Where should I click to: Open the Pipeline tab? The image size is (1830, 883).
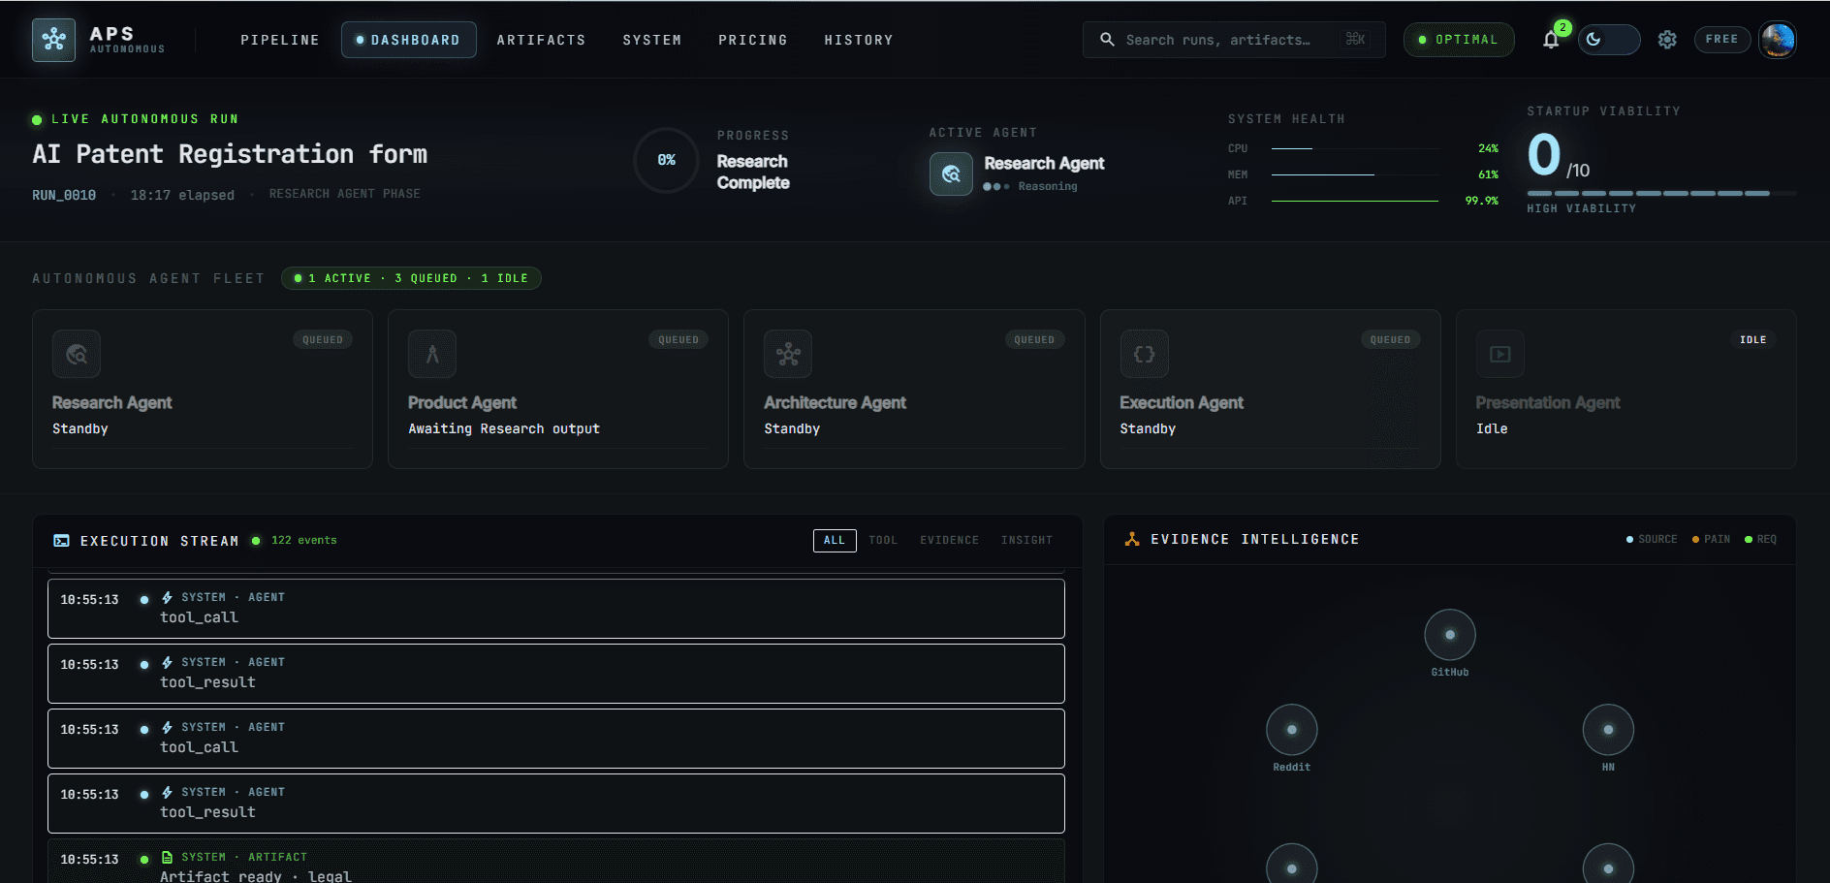click(x=280, y=40)
